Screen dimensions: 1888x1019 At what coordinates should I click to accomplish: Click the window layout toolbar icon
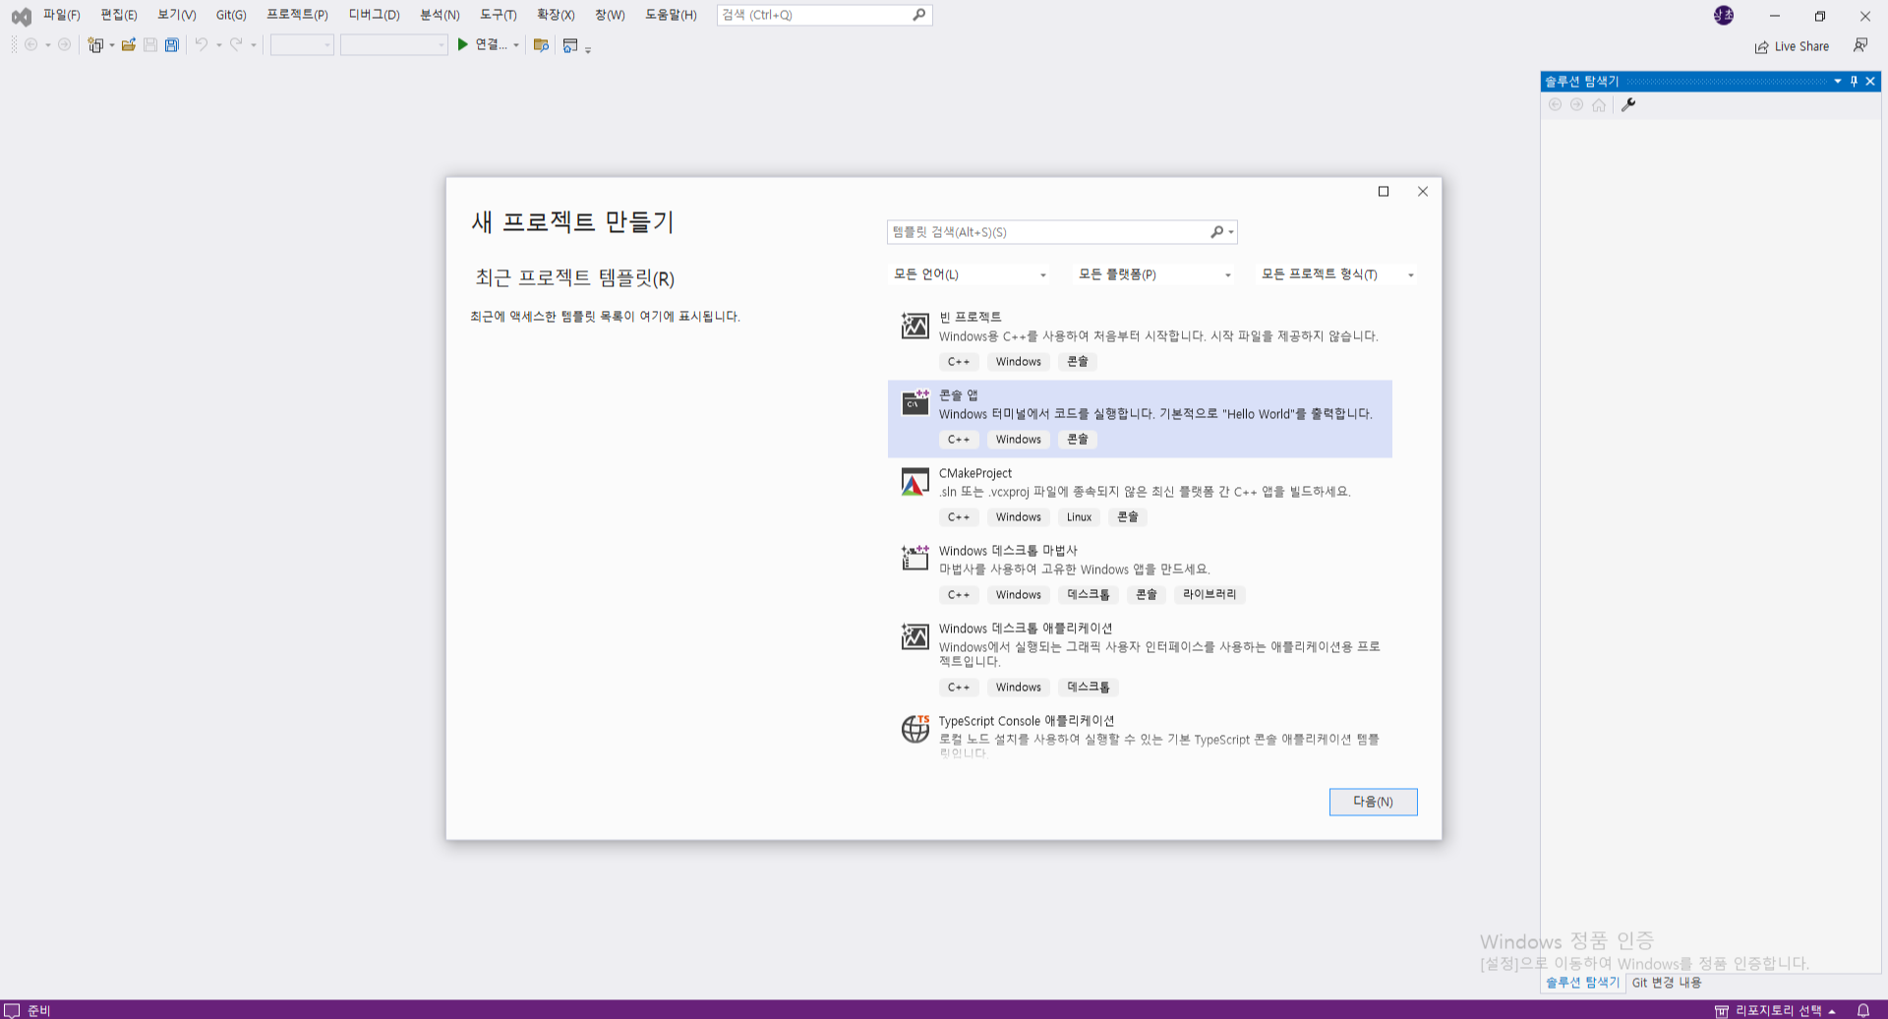[x=570, y=45]
